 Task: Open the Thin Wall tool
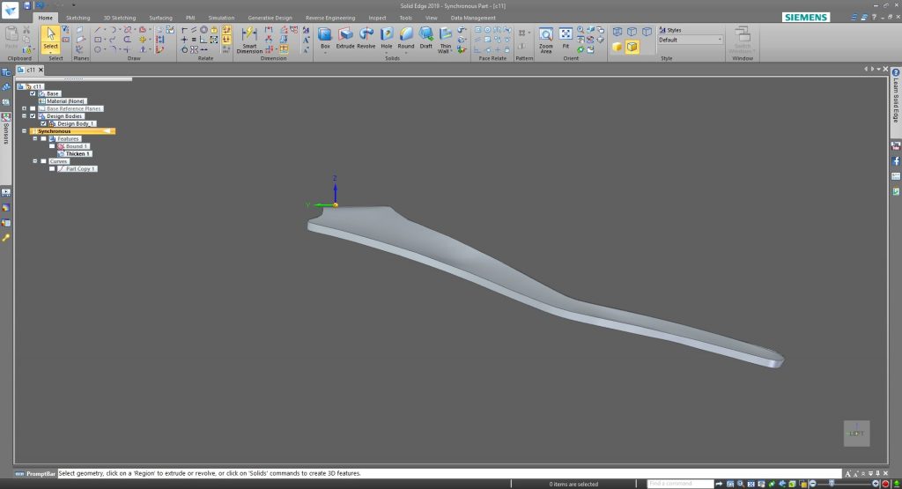click(x=445, y=39)
